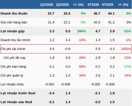The image size is (132, 106).
Task: Click the 1492% value in red
Action: coord(126,49)
